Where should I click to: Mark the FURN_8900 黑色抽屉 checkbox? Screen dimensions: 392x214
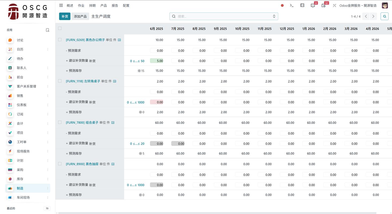pos(60,164)
